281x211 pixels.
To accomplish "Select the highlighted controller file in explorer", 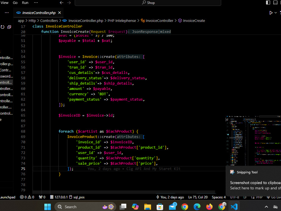I will (x=6, y=82).
